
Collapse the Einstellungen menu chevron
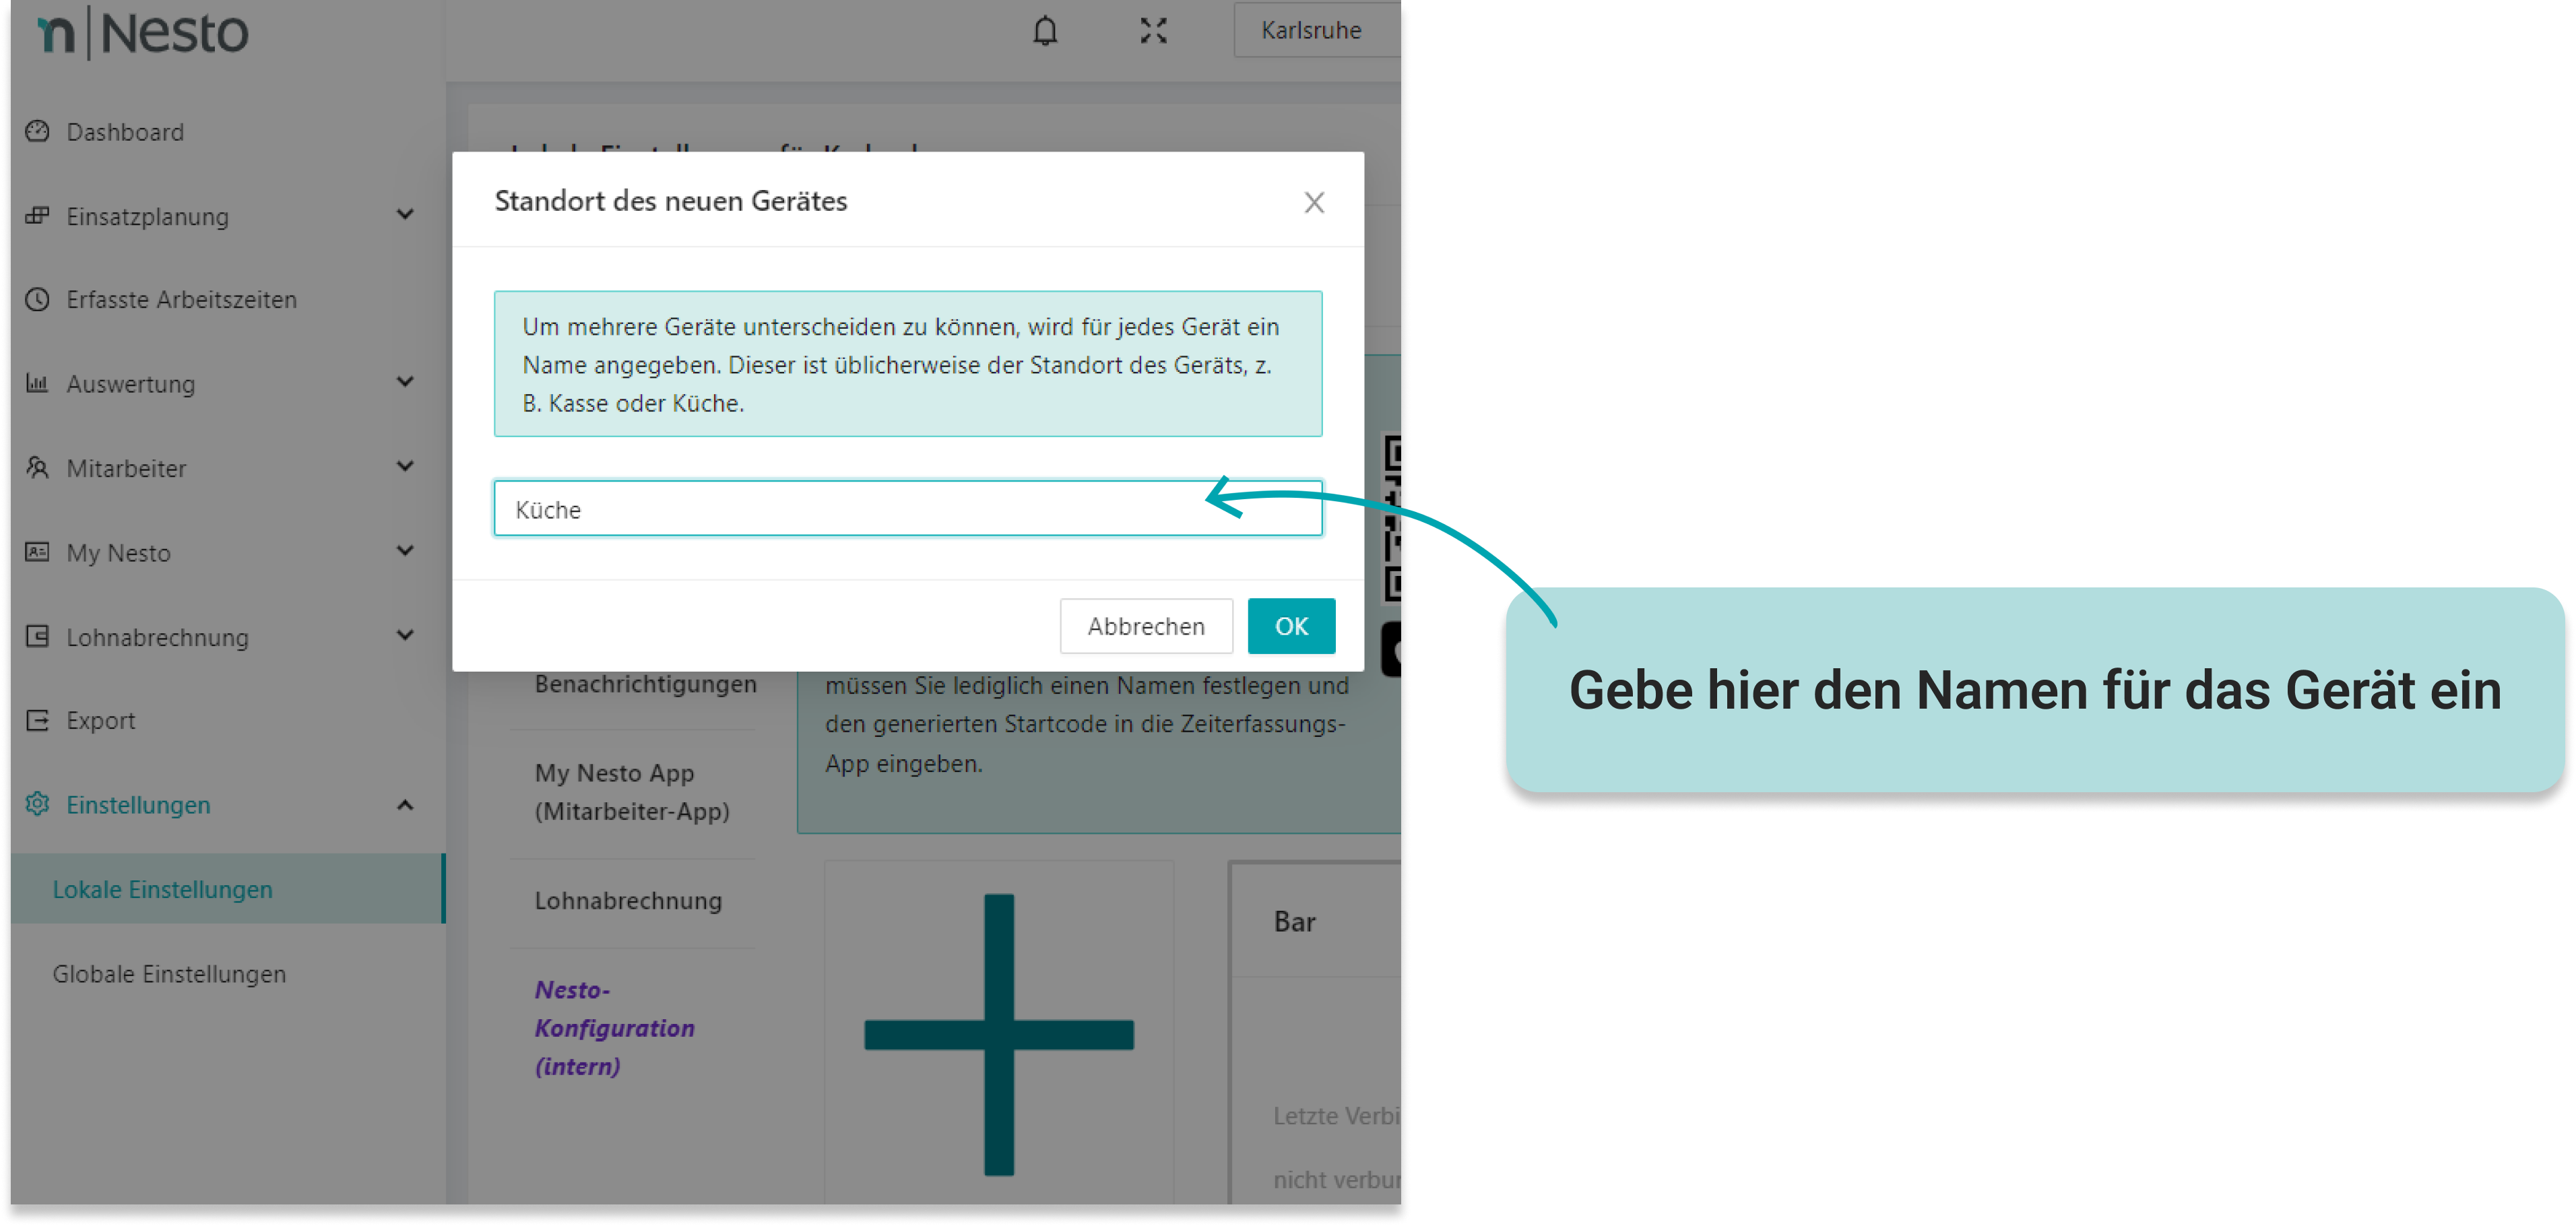tap(405, 805)
